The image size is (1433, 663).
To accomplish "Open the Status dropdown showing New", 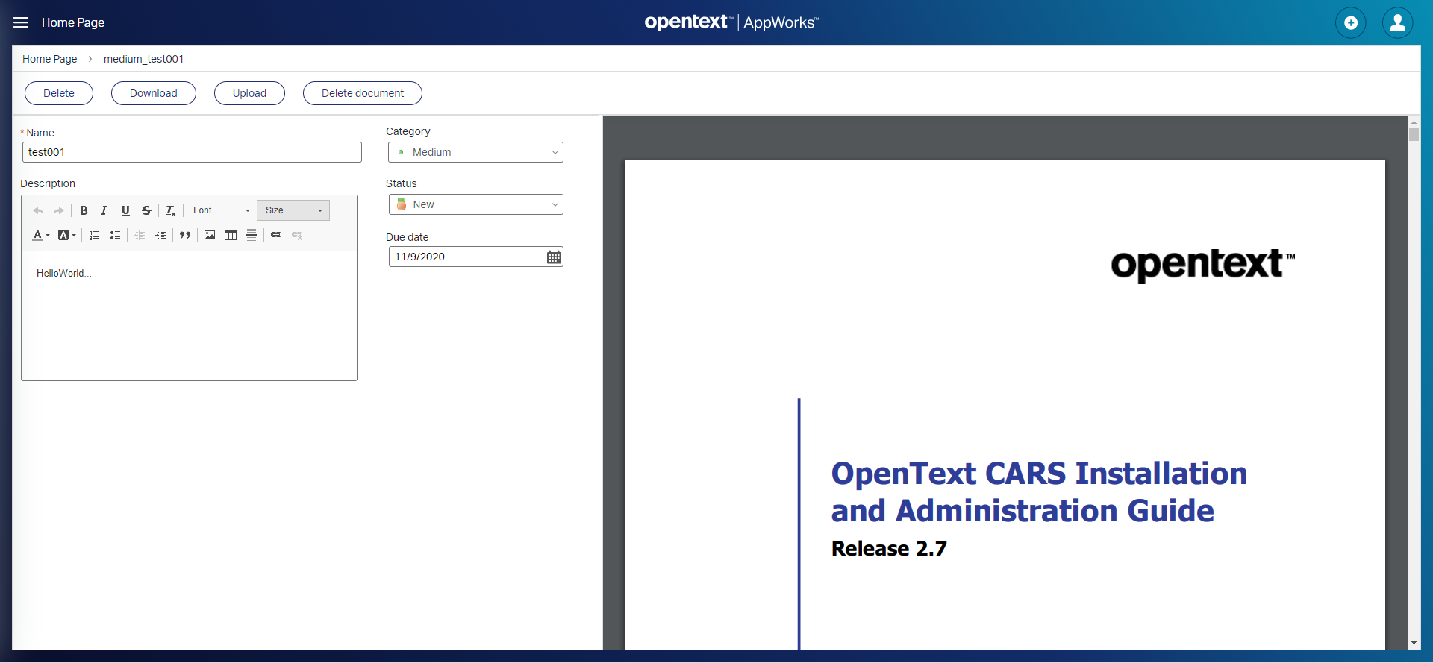I will pyautogui.click(x=475, y=204).
